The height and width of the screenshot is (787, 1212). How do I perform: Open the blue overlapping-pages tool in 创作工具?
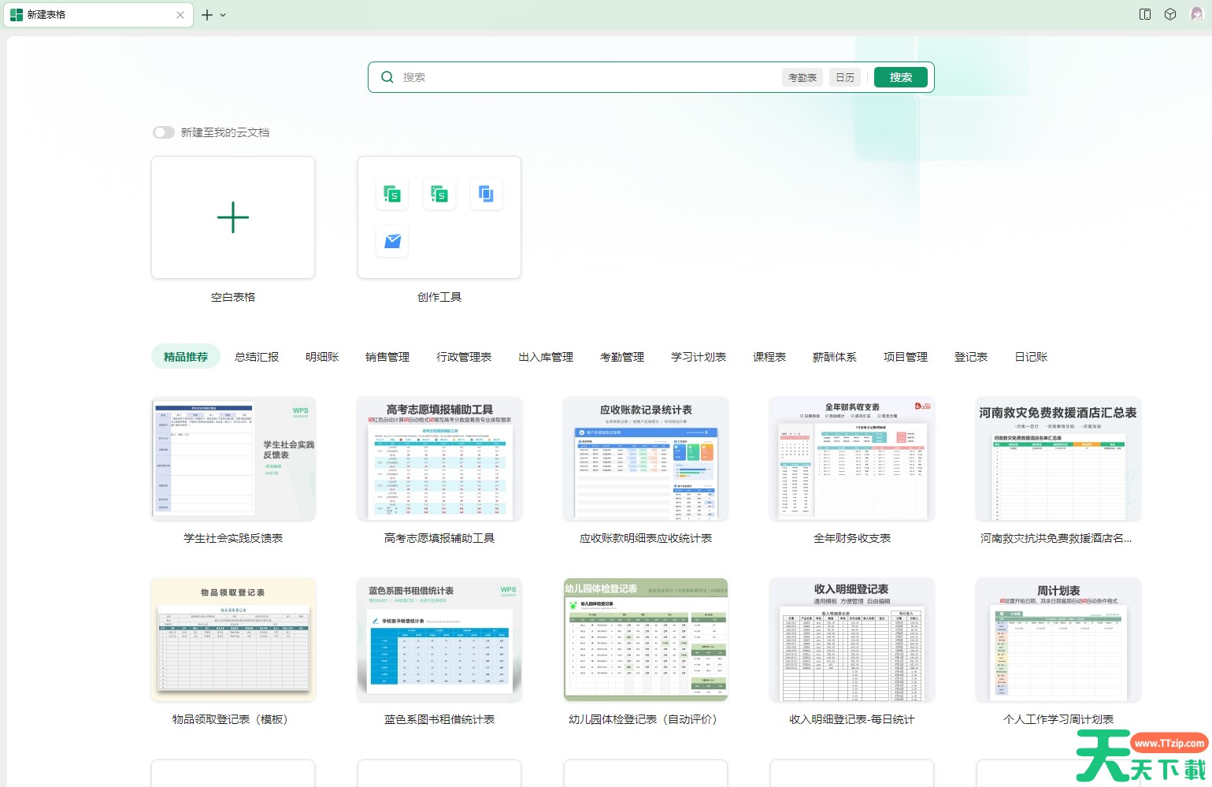pos(486,194)
